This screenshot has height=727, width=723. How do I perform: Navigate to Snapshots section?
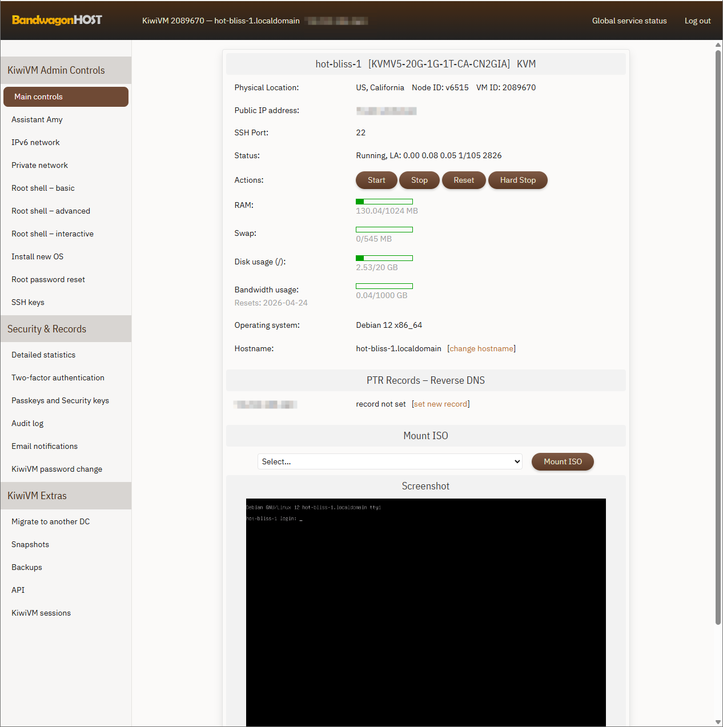click(30, 544)
